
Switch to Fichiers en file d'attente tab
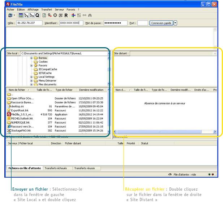tap(25, 168)
